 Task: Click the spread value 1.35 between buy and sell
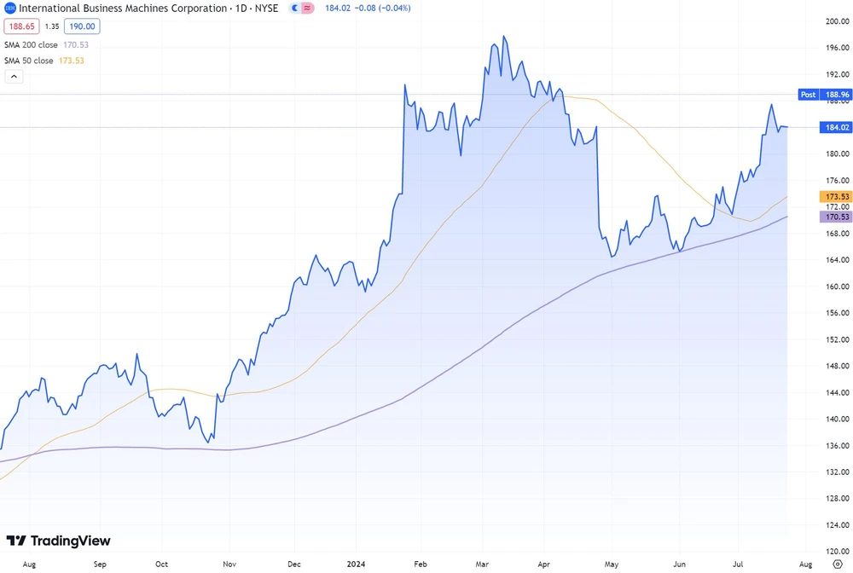pyautogui.click(x=52, y=26)
